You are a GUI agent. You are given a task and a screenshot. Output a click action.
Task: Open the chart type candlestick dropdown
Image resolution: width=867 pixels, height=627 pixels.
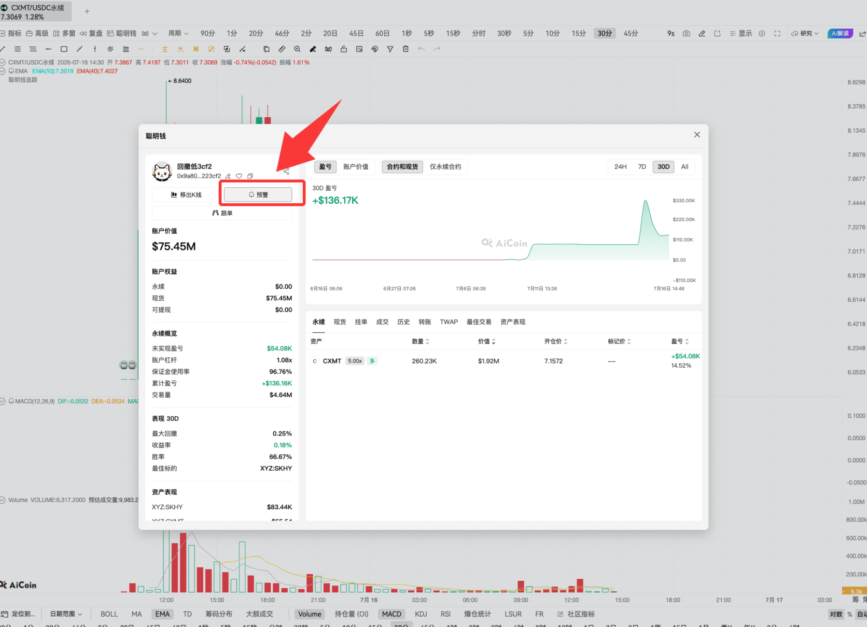click(x=149, y=33)
